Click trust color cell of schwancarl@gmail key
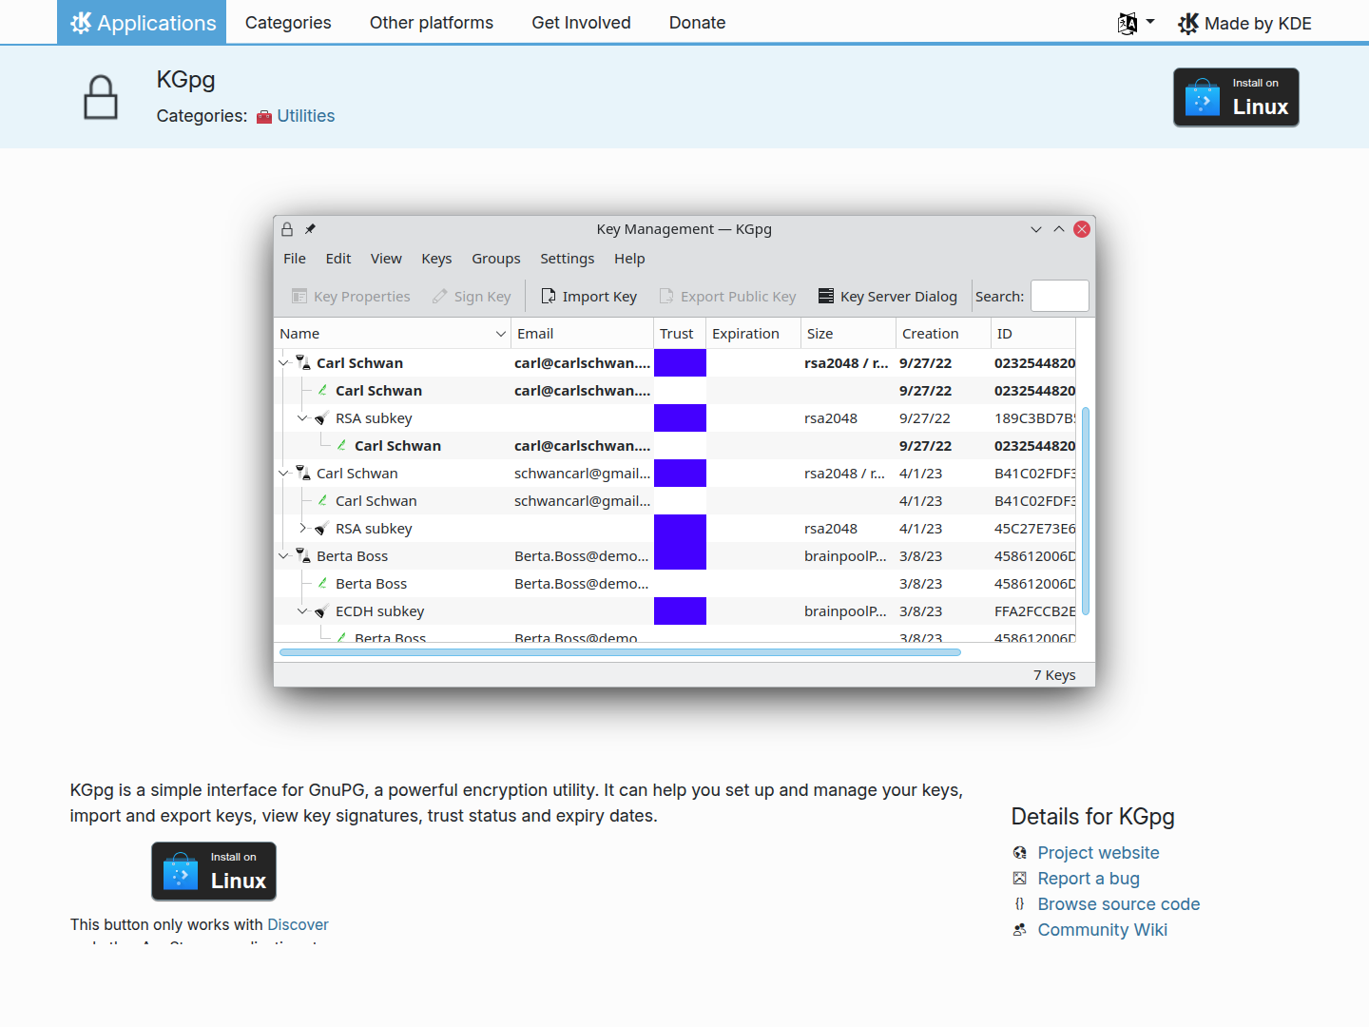1369x1027 pixels. click(x=680, y=474)
